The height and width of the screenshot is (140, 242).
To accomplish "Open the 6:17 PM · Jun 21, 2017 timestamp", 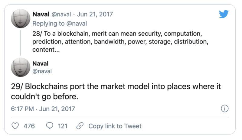I will (43, 109).
